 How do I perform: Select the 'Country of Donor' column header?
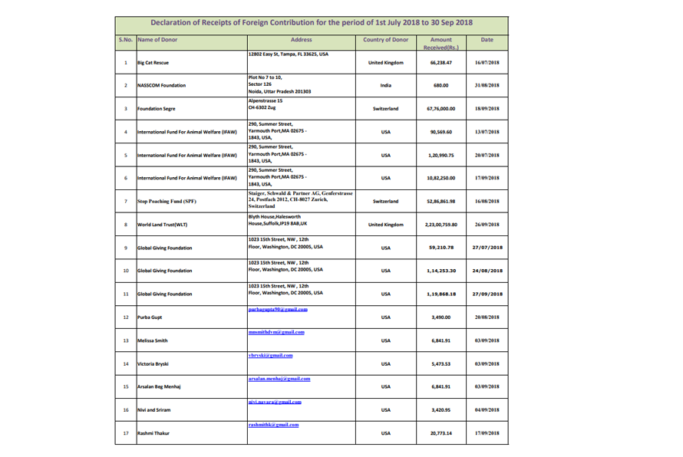385,39
